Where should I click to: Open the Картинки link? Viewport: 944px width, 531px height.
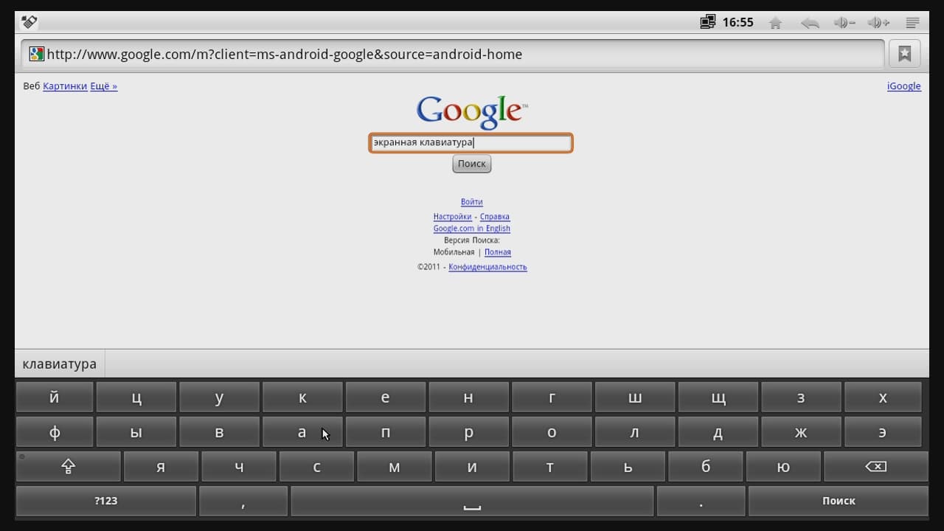65,86
